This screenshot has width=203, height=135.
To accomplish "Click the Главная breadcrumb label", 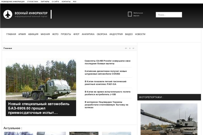I will click(x=8, y=48).
